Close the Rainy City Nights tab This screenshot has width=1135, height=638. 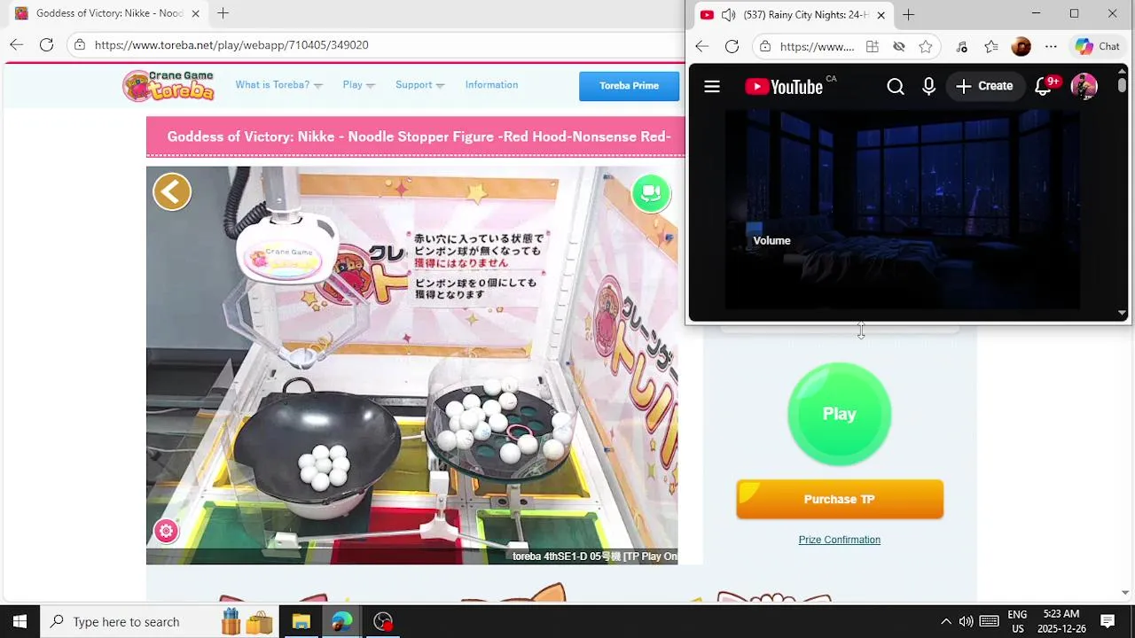click(881, 14)
